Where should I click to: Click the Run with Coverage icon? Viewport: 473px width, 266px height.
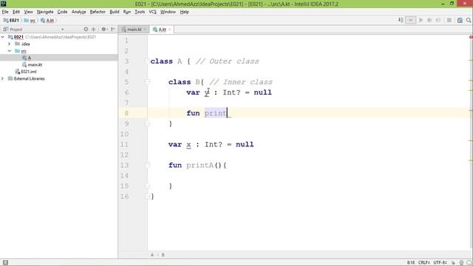[438, 20]
